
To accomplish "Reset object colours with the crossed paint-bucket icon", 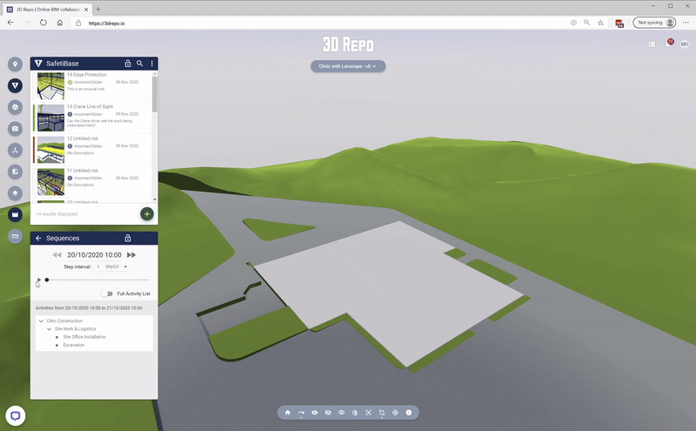I will click(355, 413).
